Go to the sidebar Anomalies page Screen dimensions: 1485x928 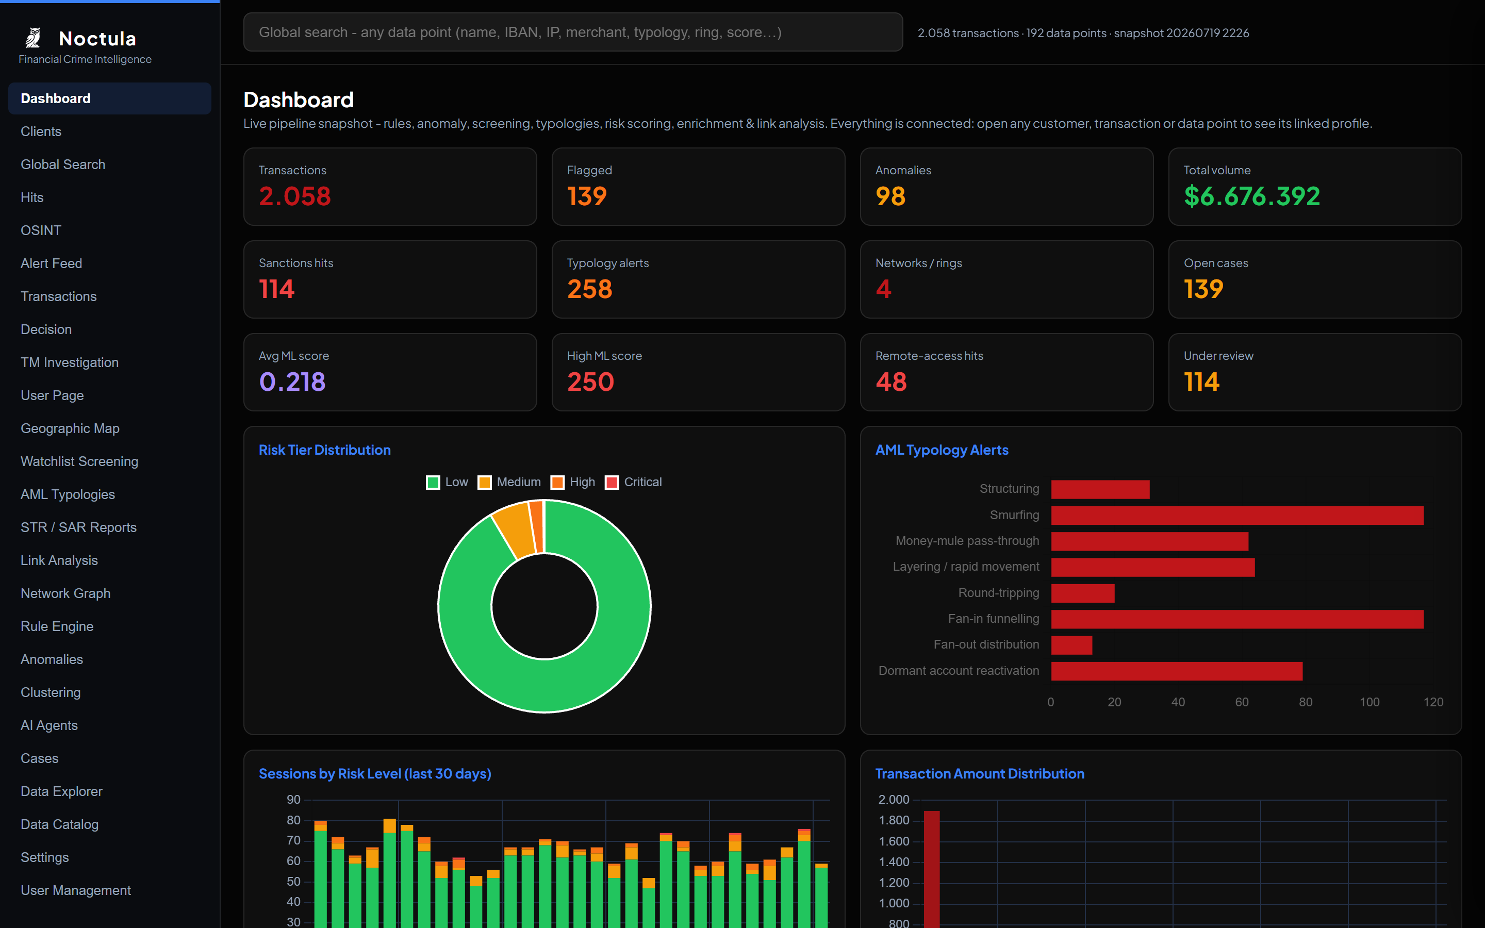tap(110, 659)
